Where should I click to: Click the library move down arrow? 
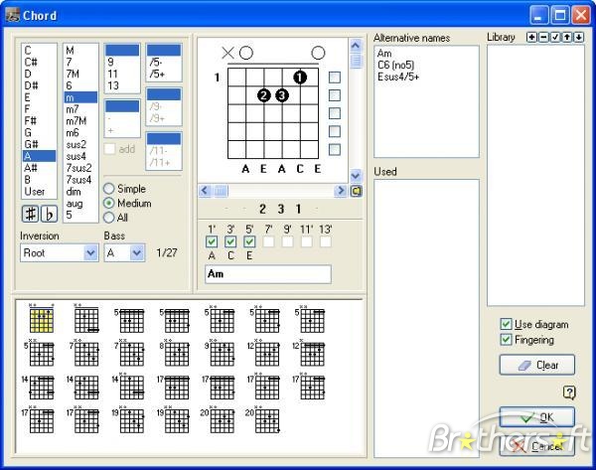[578, 37]
